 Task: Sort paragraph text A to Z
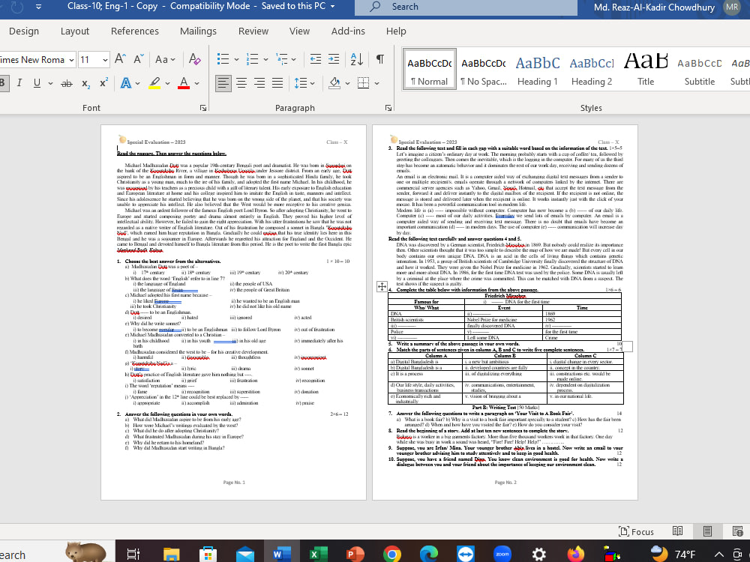pyautogui.click(x=356, y=59)
